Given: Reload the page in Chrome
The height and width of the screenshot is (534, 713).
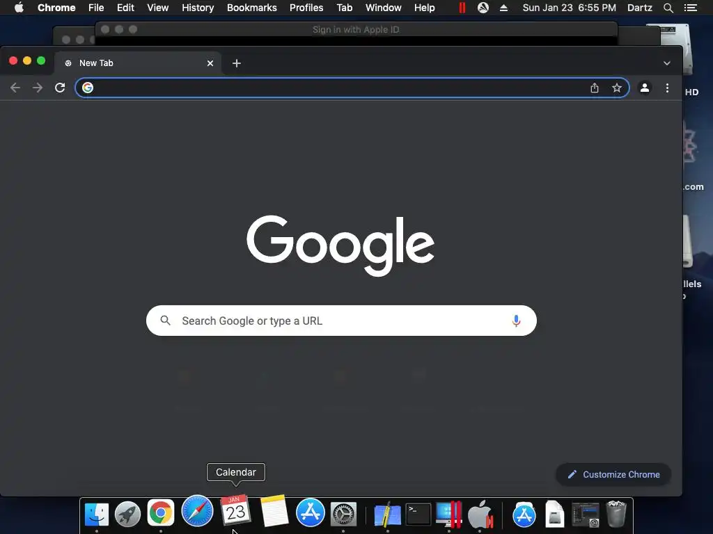Looking at the screenshot, I should click(60, 88).
